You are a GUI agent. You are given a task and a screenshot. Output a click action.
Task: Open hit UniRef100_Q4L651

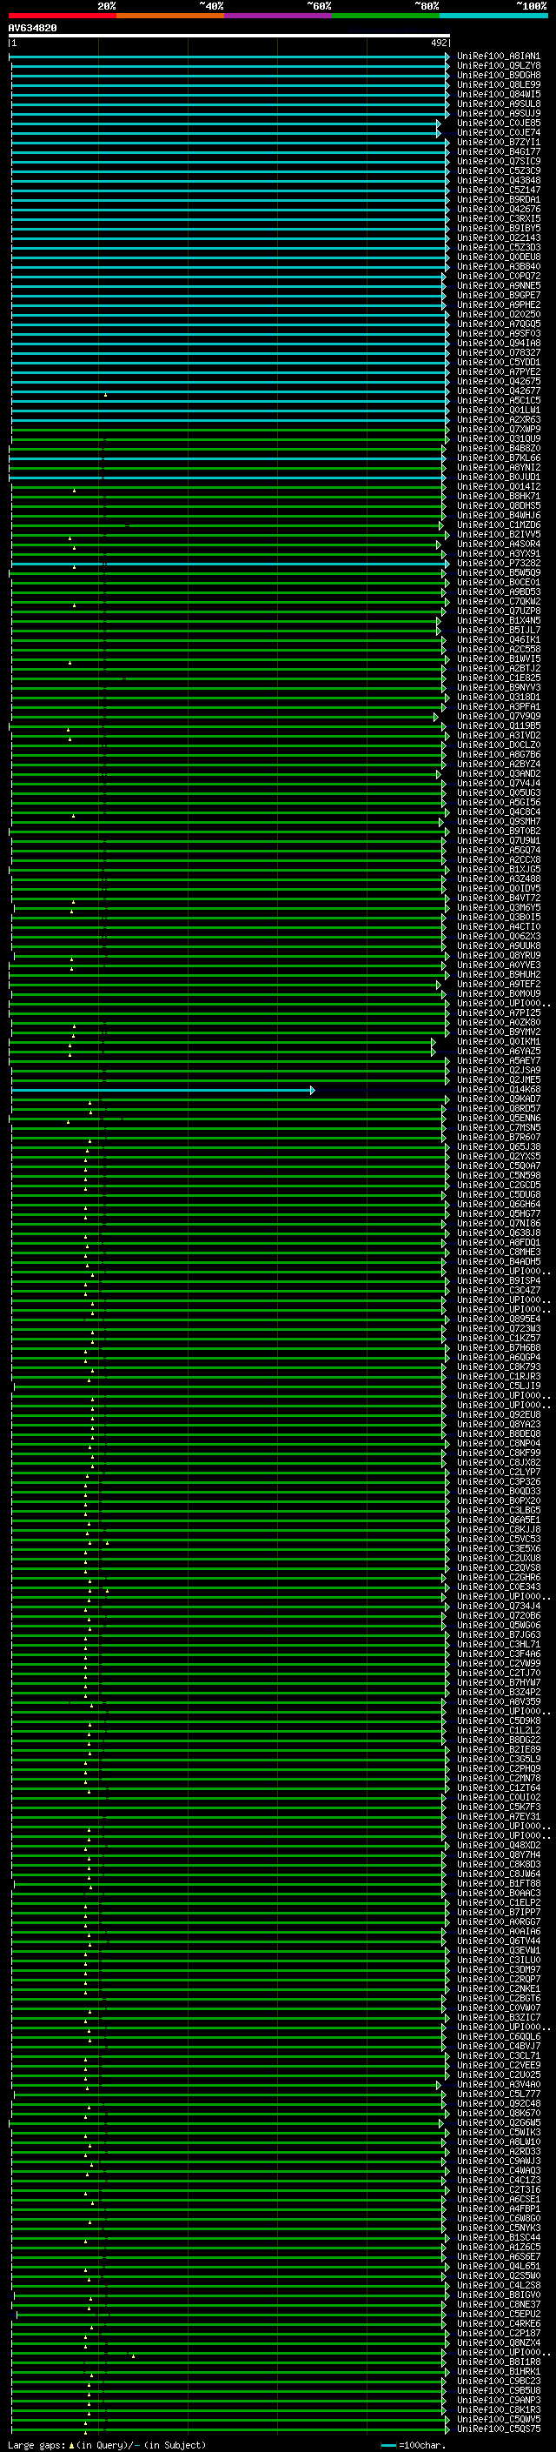pos(499,2267)
